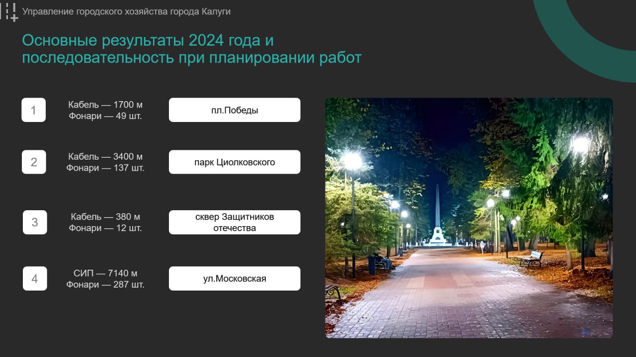636x357 pixels.
Task: Select the number 2 box
Action: pyautogui.click(x=34, y=162)
